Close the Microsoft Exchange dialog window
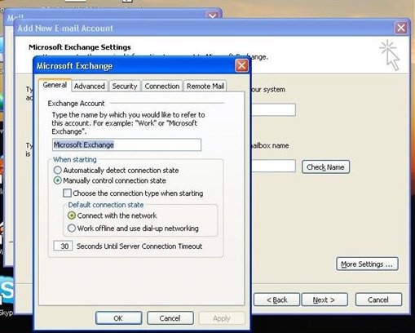This screenshot has height=333, width=415. click(241, 66)
